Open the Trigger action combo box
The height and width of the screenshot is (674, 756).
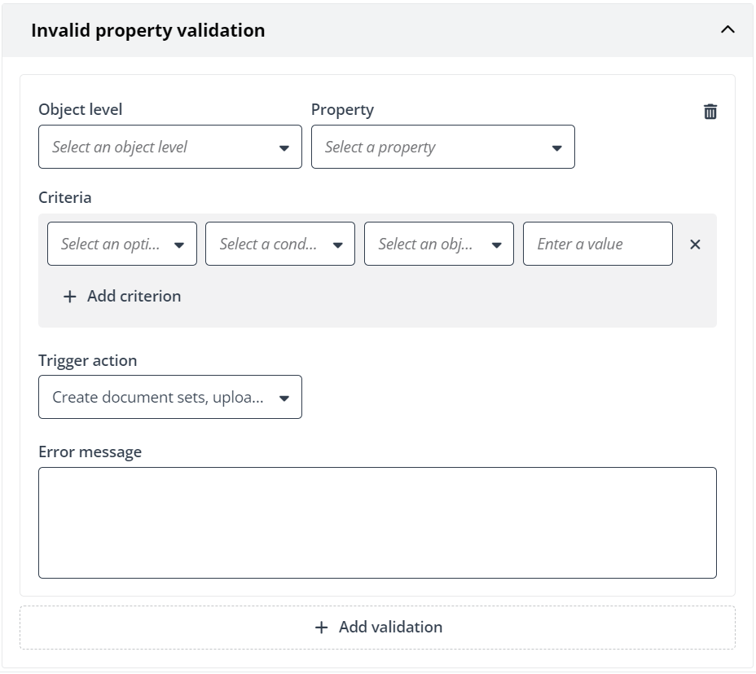[x=169, y=397]
